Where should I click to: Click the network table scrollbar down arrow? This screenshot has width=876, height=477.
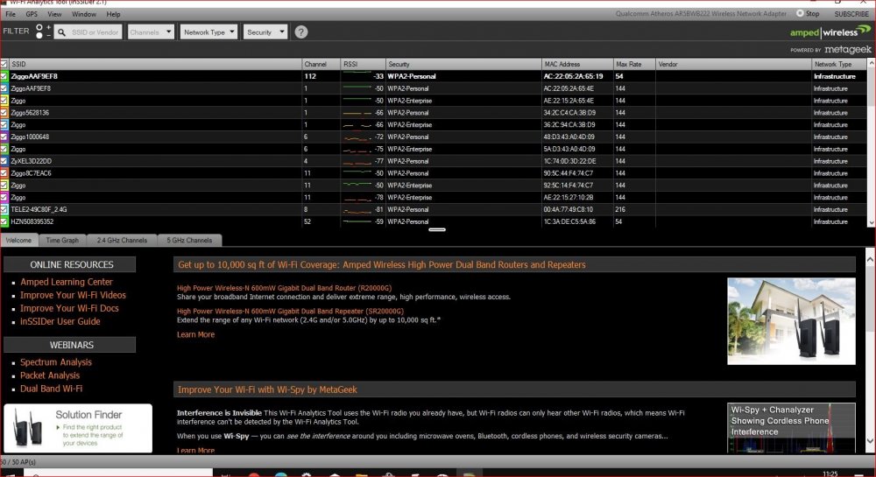tap(872, 222)
